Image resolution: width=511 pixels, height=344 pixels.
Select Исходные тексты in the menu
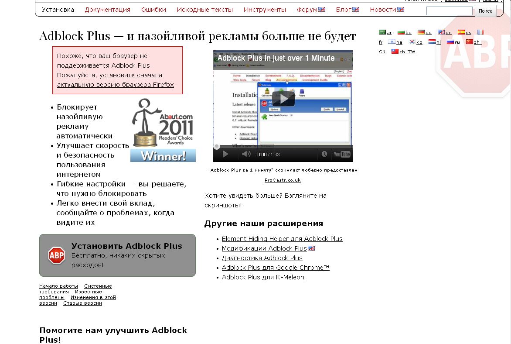point(204,10)
